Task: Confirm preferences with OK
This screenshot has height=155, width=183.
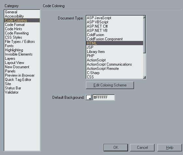Action: pos(116,148)
